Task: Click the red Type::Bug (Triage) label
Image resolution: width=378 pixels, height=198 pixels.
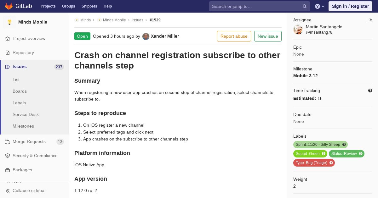Action: pos(314,163)
